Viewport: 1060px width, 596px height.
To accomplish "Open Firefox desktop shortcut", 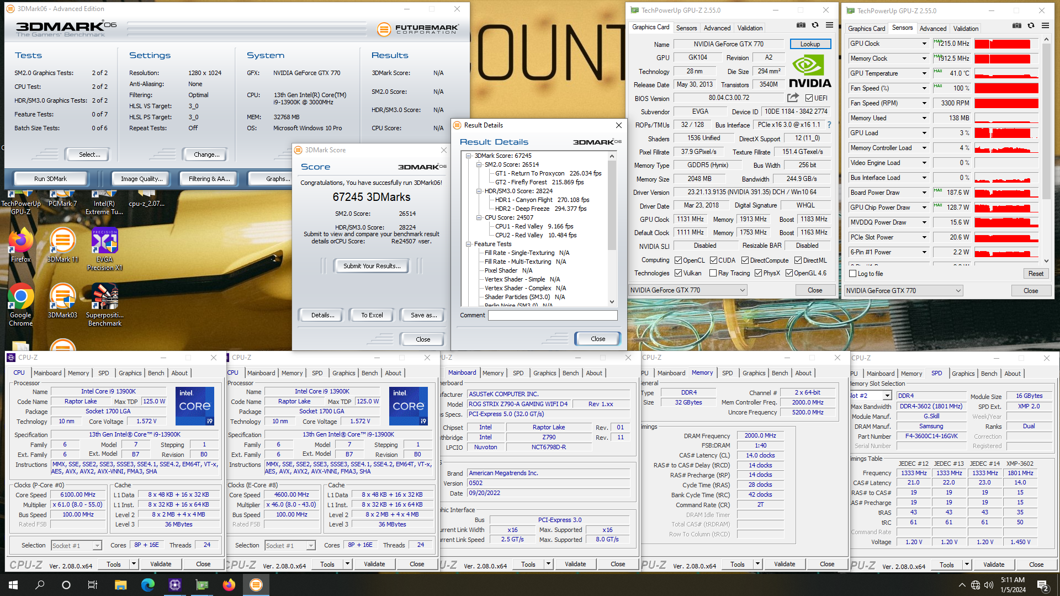I will tap(20, 246).
